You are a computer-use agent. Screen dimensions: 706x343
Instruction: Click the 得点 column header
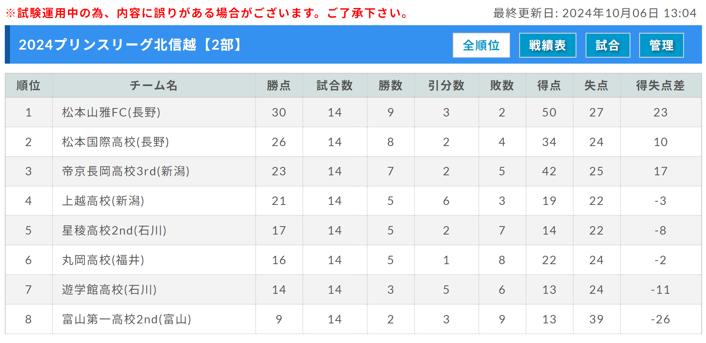(549, 85)
